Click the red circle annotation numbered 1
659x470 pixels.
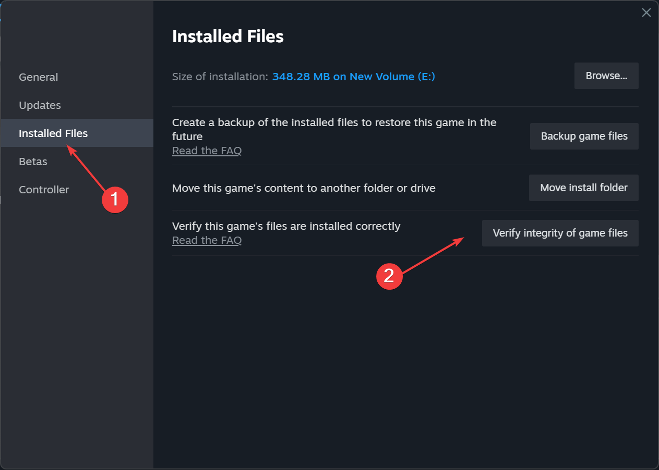click(x=115, y=200)
